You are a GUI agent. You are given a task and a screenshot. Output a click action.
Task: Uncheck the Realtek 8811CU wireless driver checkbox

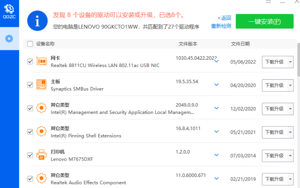tap(30, 62)
